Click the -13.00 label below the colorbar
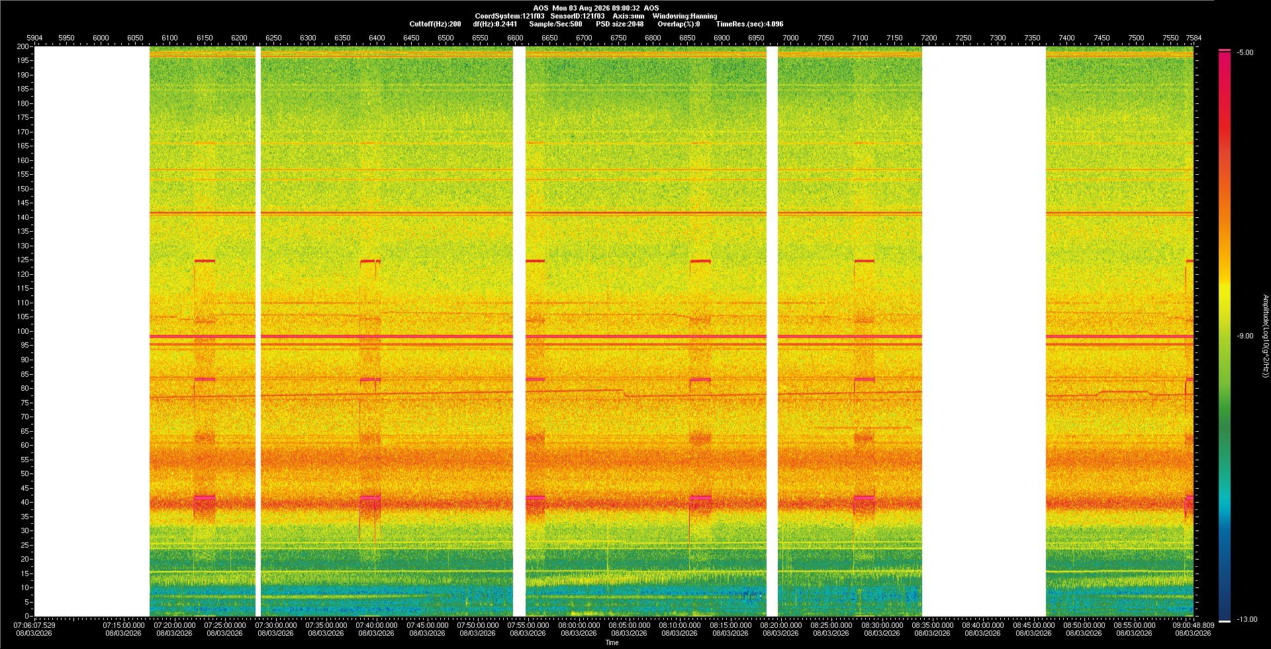Screen dimensions: 1271x649 click(1247, 620)
